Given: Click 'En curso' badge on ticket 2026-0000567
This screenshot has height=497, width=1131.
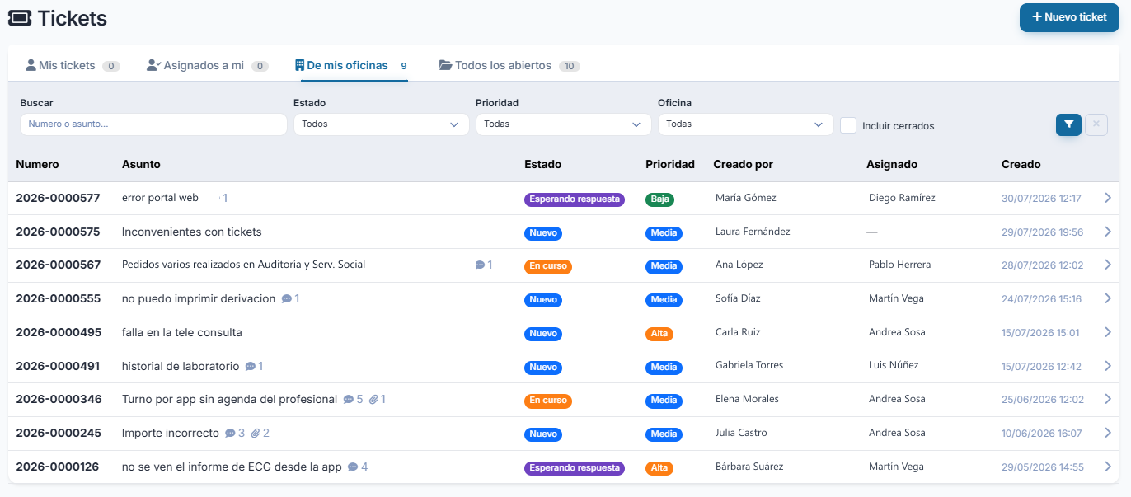Looking at the screenshot, I should [548, 266].
